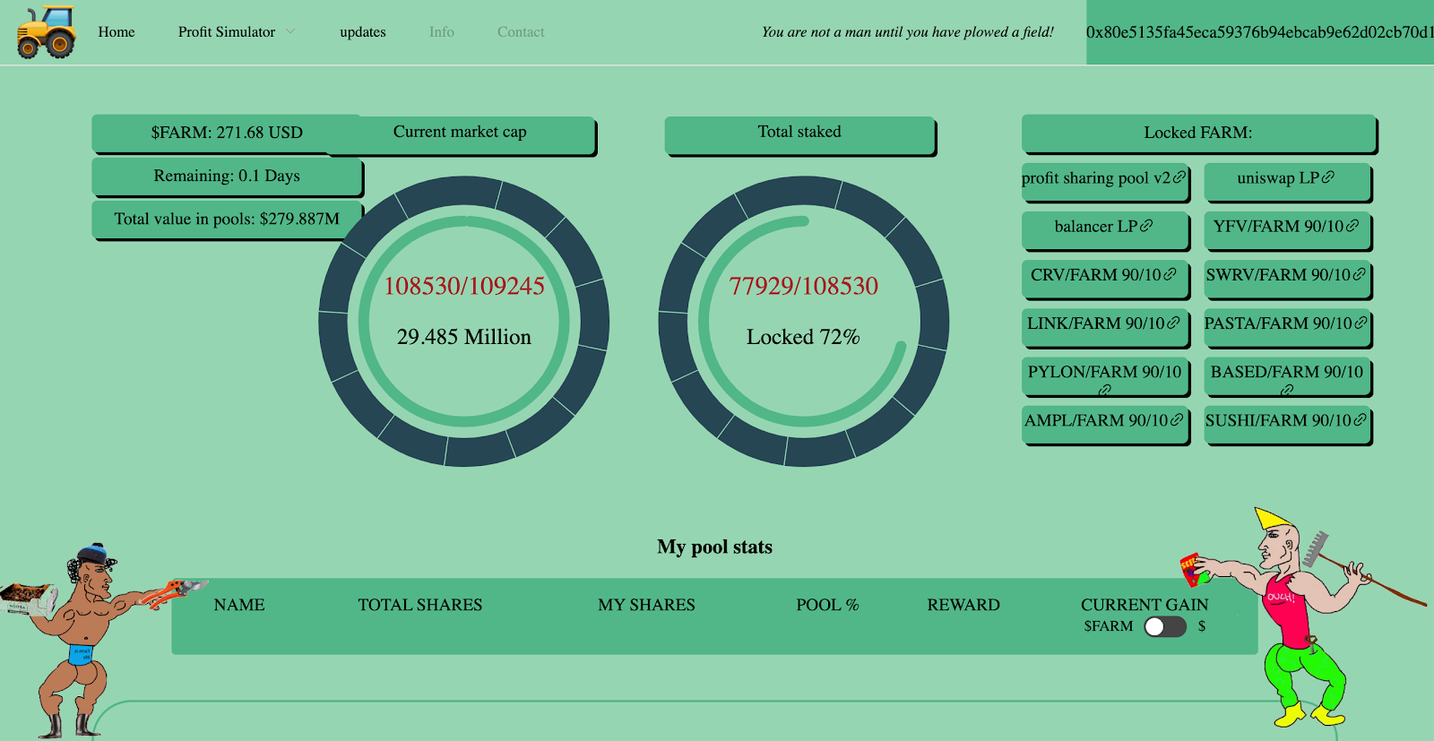Click the yellow tractor logo
The image size is (1434, 741).
(47, 32)
